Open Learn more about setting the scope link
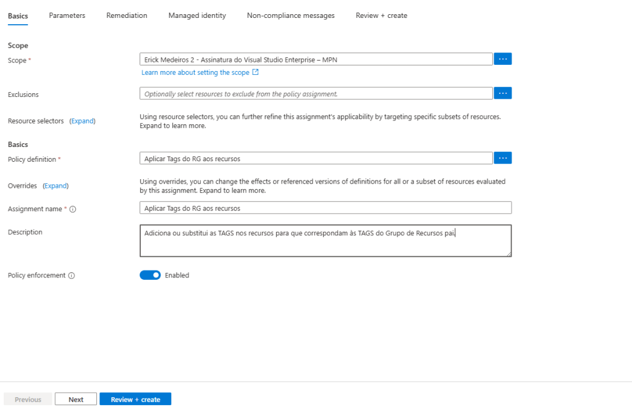The height and width of the screenshot is (412, 632). point(196,73)
